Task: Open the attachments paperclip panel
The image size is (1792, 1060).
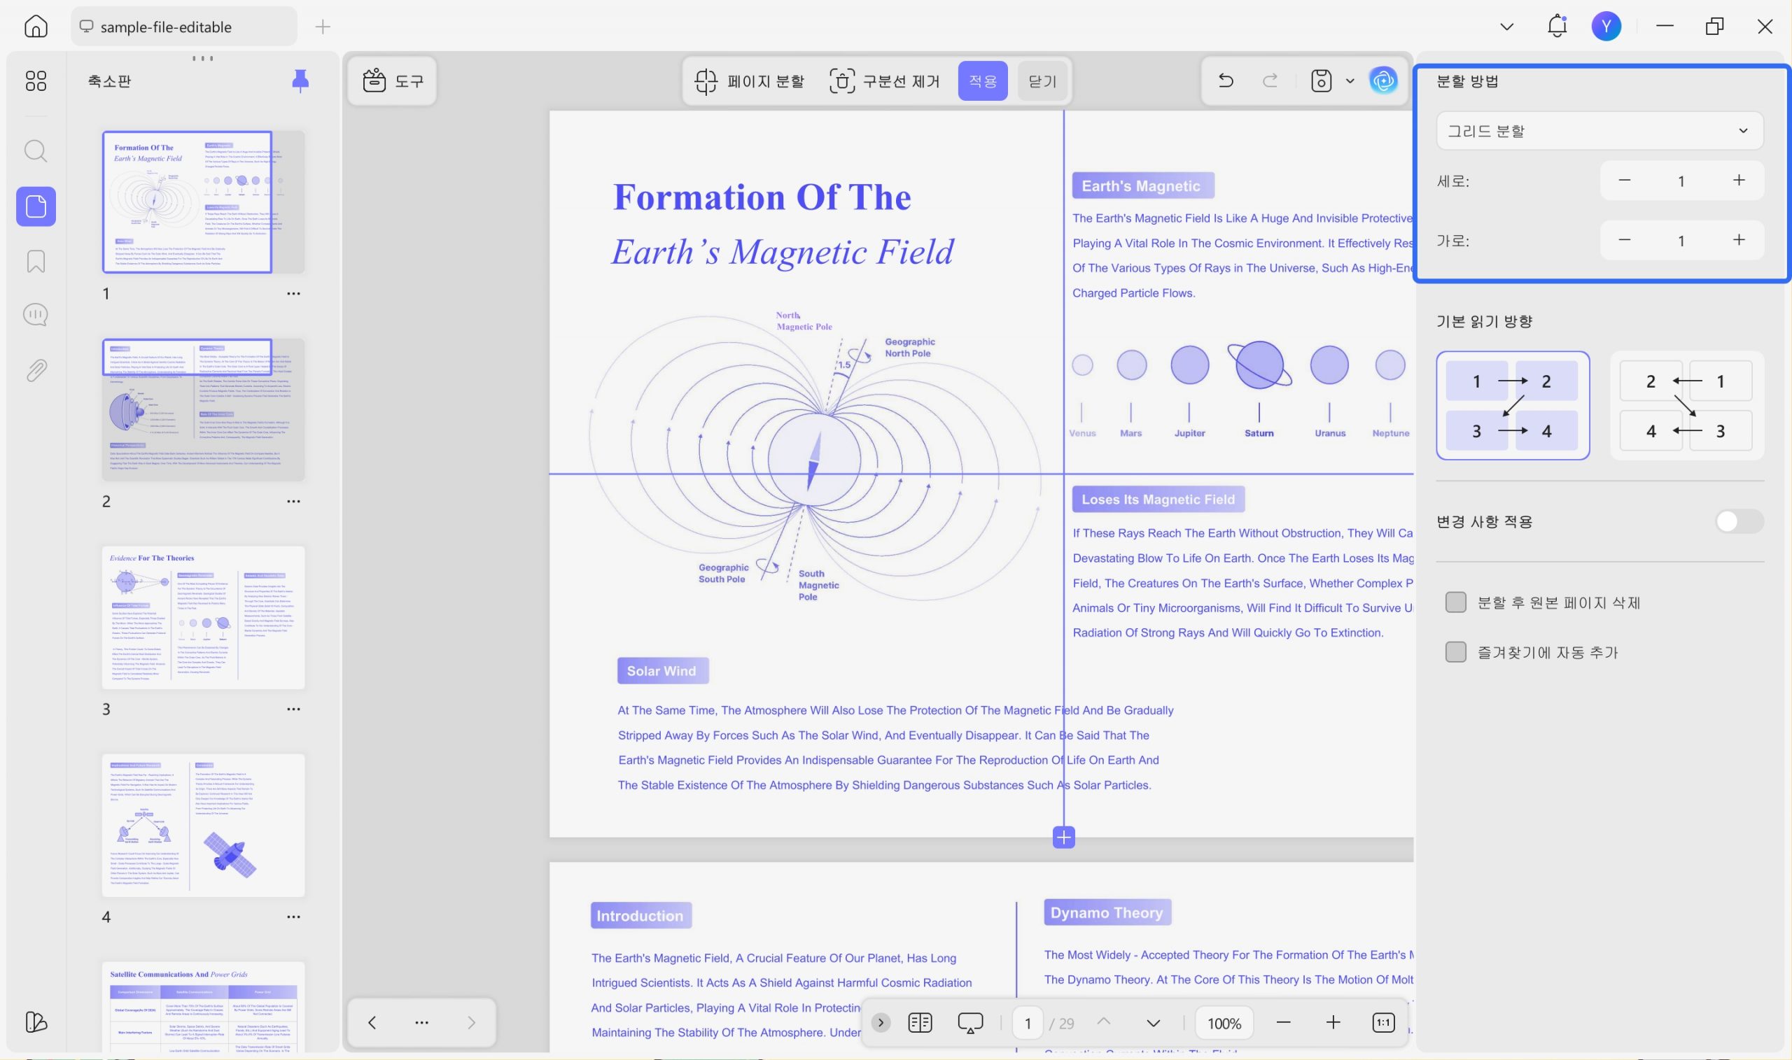Action: click(x=36, y=370)
